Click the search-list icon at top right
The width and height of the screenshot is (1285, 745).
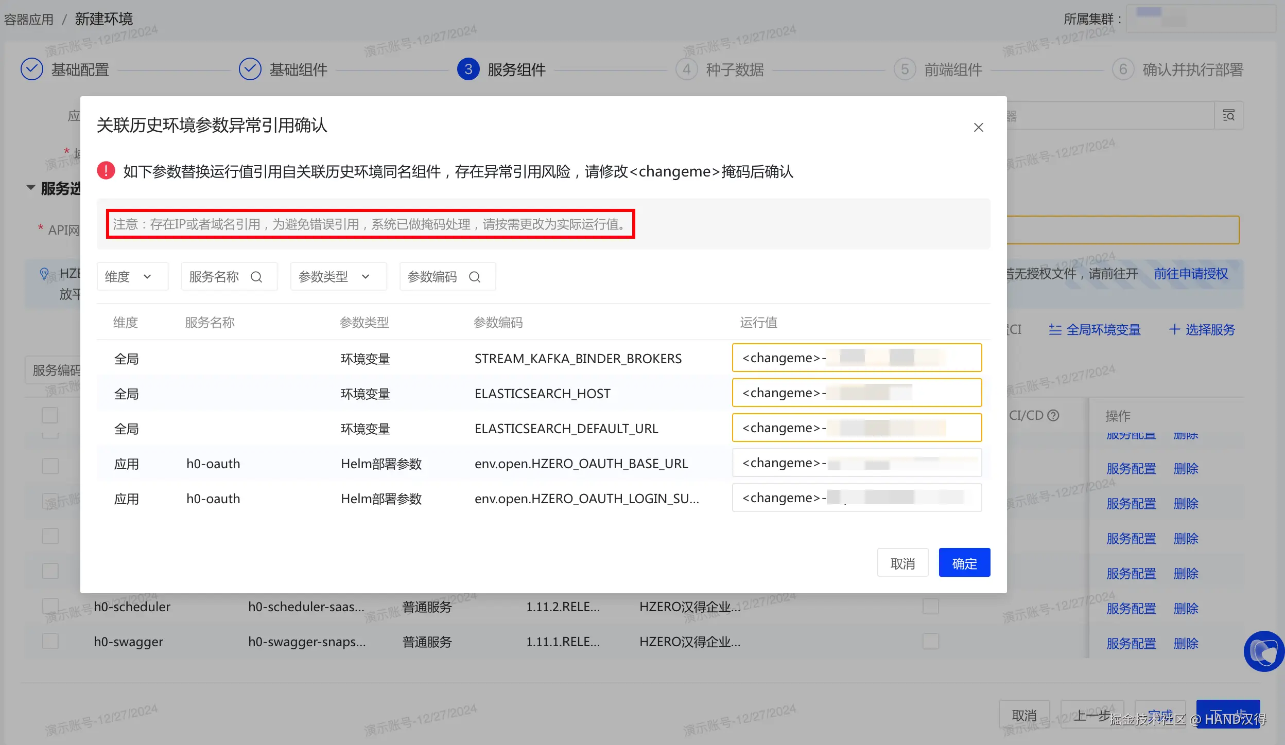click(x=1228, y=115)
